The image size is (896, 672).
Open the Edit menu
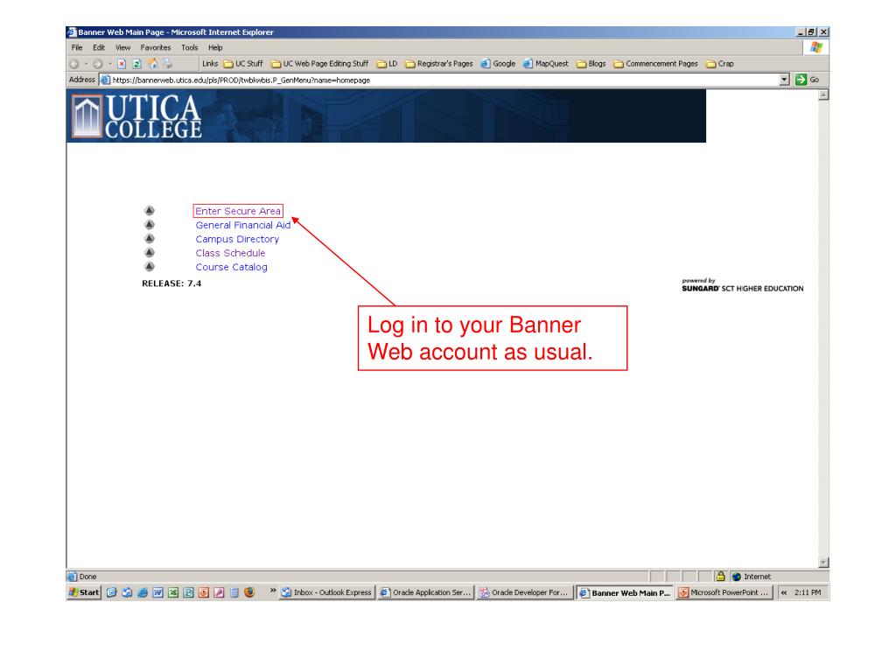pos(99,47)
